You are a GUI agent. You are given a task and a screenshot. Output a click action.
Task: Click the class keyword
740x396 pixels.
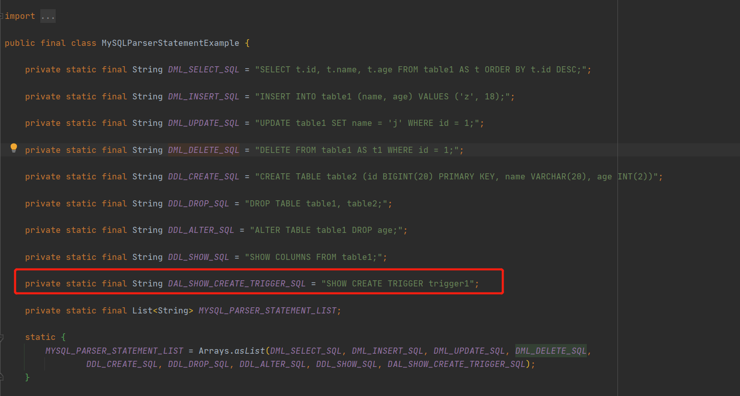[84, 43]
